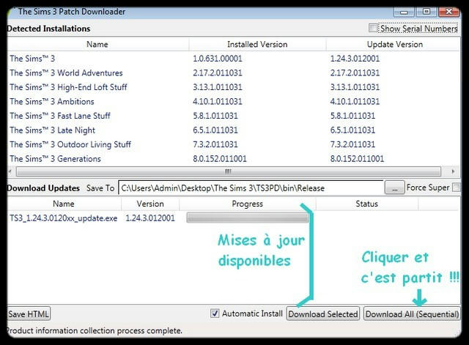Click the Update Version column header
Screen dimensions: 469x345
tap(394, 44)
